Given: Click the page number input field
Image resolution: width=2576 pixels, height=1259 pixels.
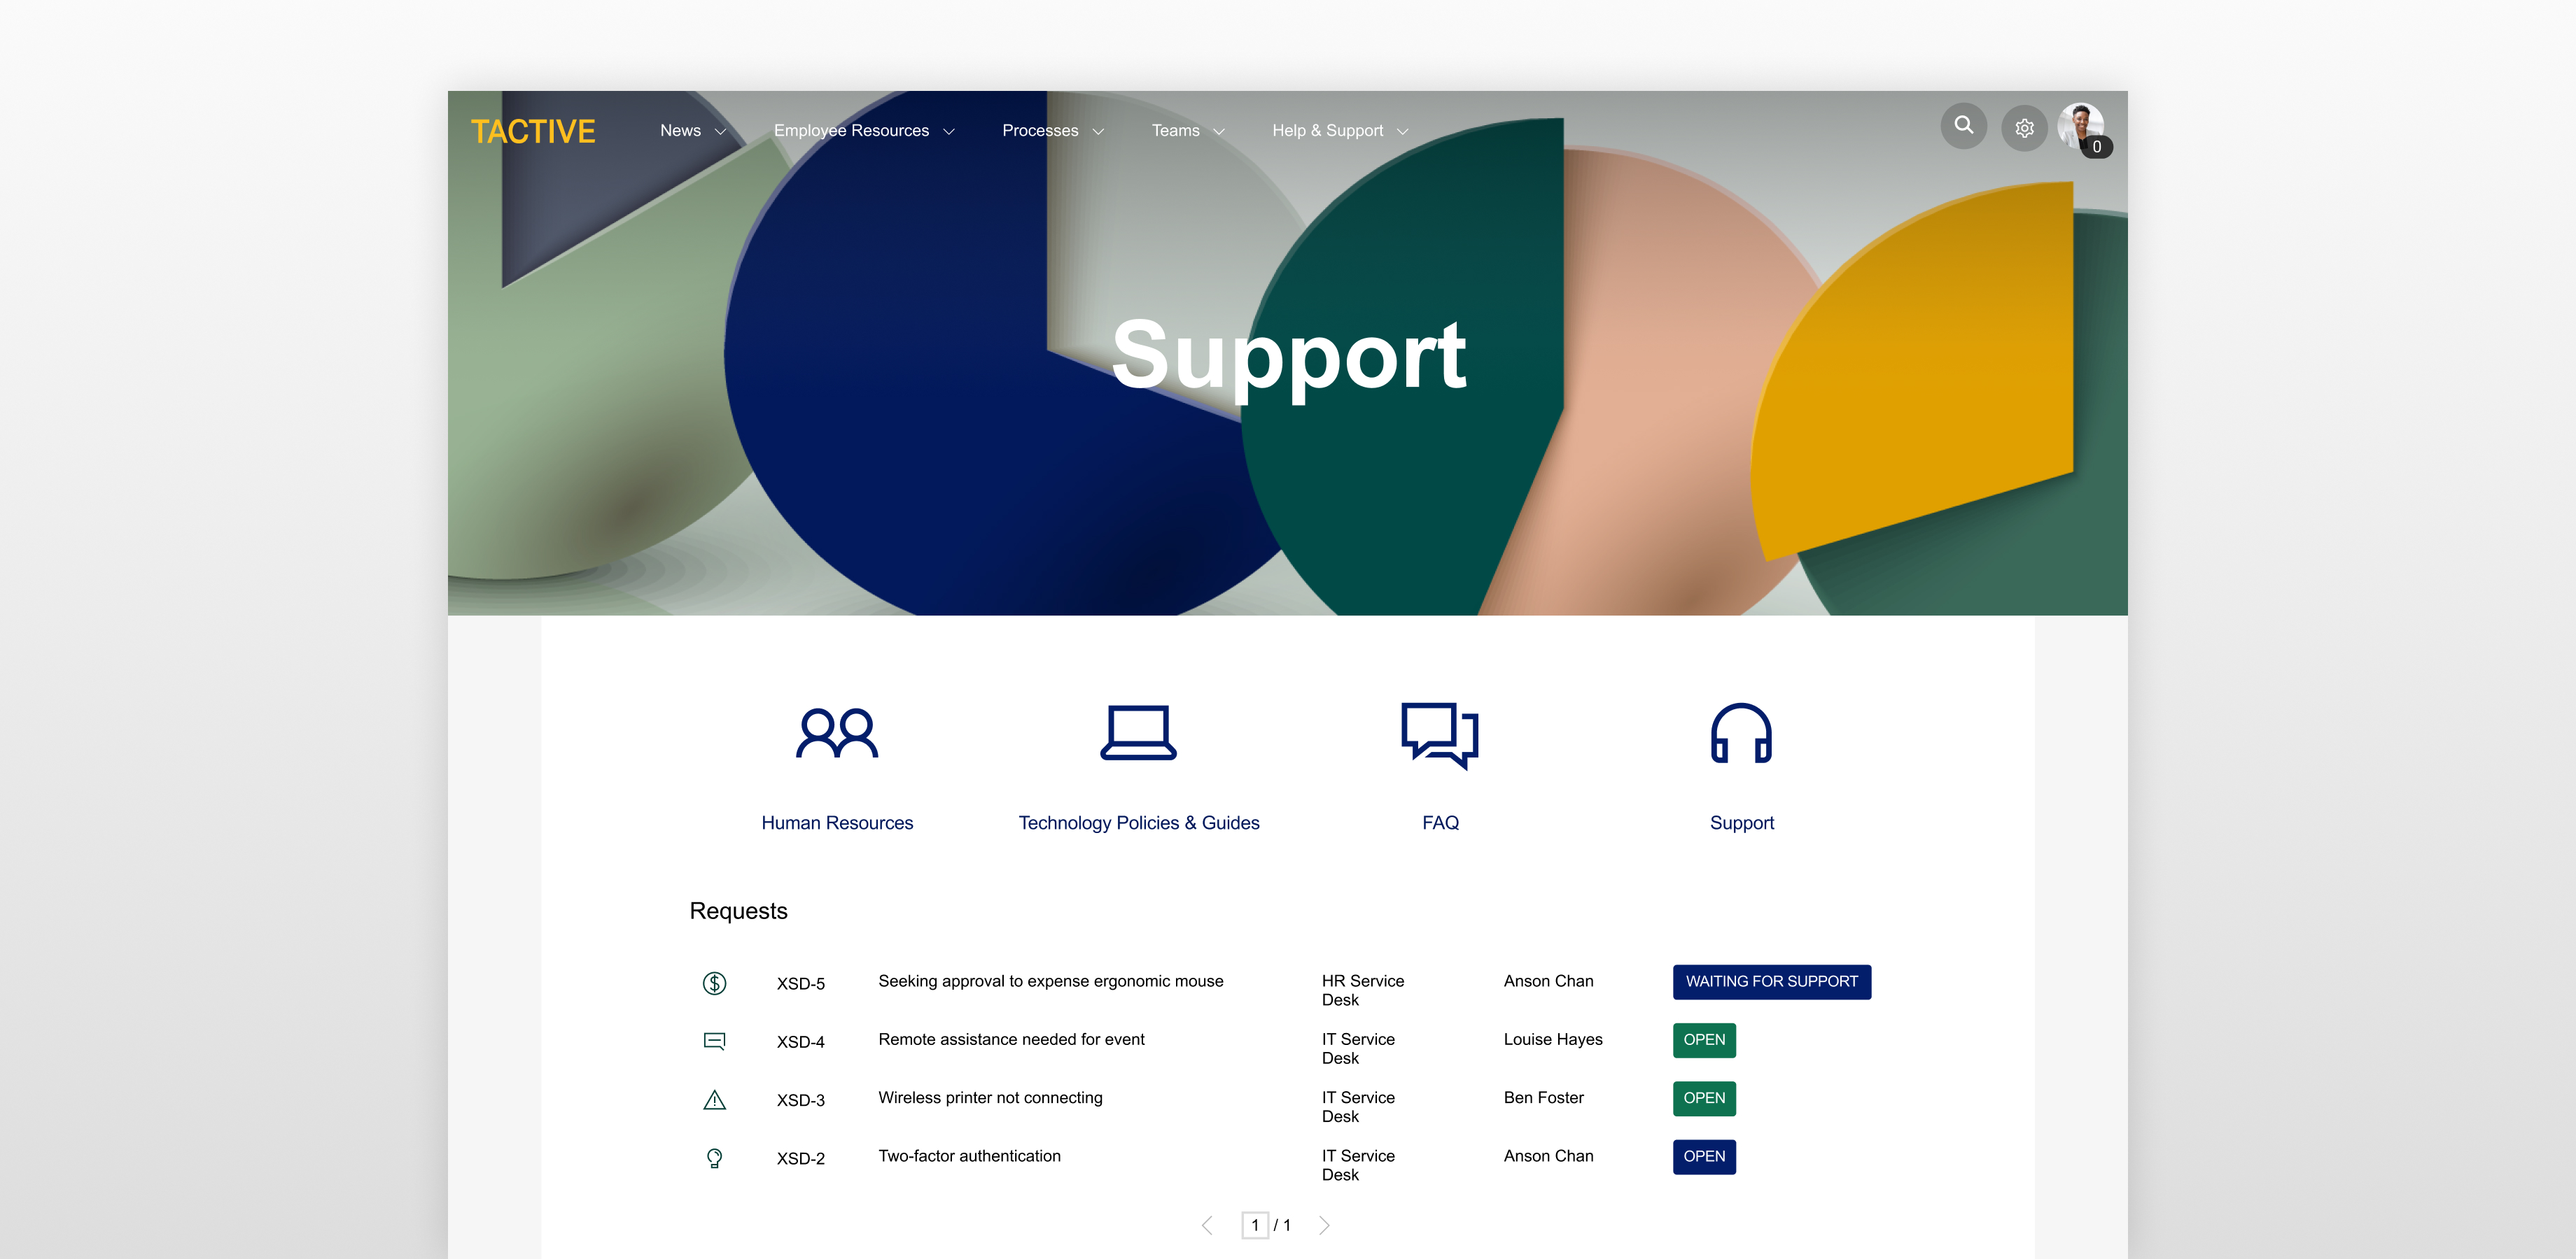Looking at the screenshot, I should pos(1255,1225).
